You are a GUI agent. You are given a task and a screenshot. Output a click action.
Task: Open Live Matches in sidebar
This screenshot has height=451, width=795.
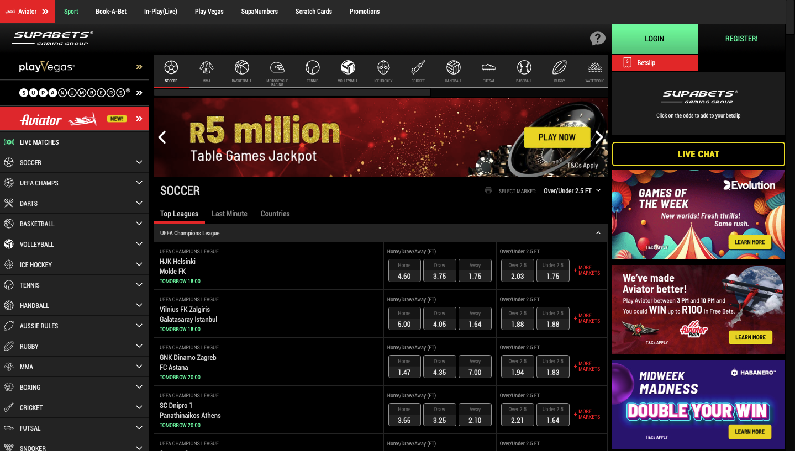(75, 142)
